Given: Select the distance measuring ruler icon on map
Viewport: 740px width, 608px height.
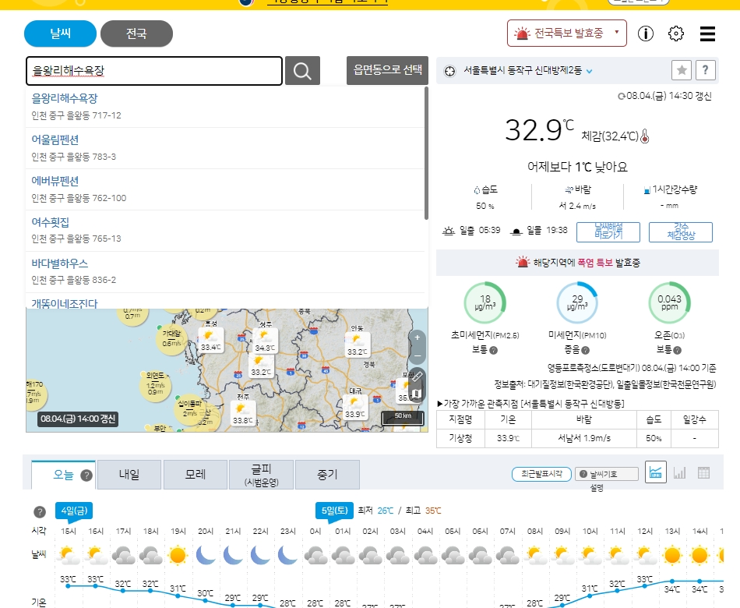Looking at the screenshot, I should pyautogui.click(x=418, y=376).
